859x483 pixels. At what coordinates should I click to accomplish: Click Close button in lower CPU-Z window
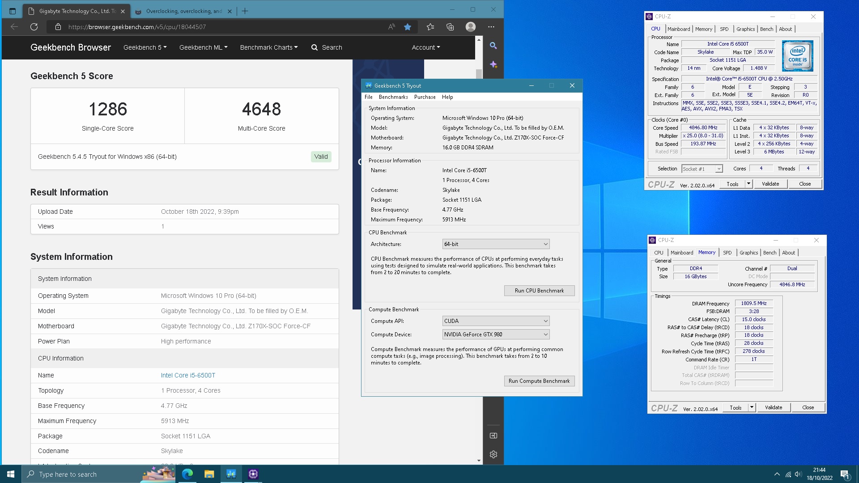[808, 407]
